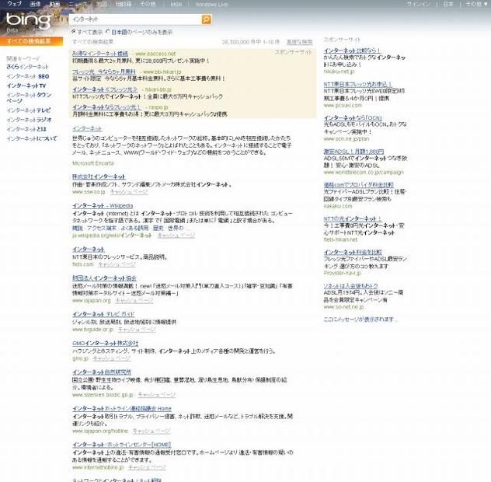
Task: Click the bing logo
Action: [x=29, y=21]
